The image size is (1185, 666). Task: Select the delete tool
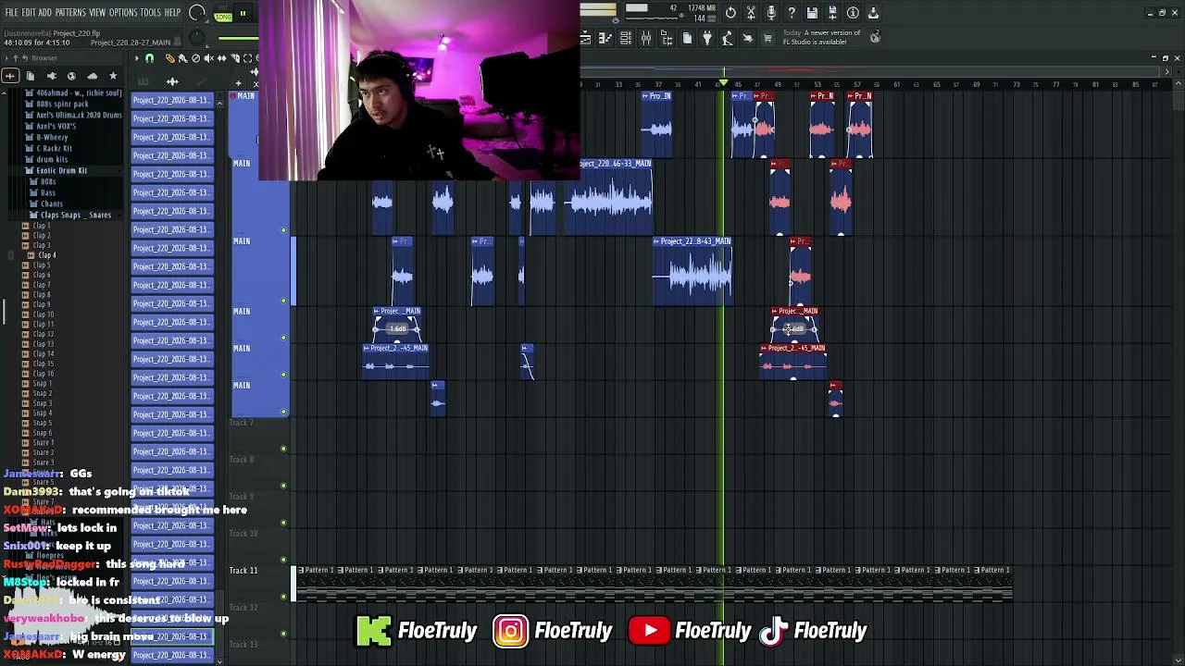pyautogui.click(x=195, y=58)
